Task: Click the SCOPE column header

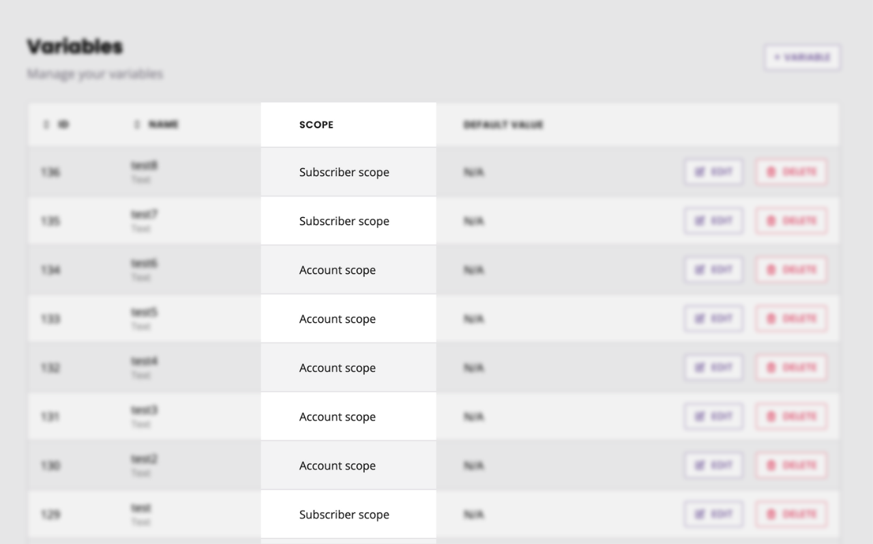Action: point(316,124)
